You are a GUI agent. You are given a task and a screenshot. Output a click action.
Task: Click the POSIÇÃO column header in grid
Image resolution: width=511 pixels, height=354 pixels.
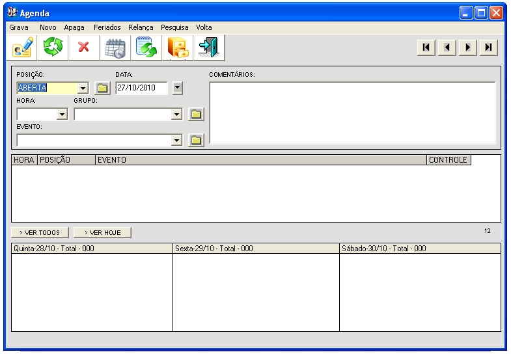pyautogui.click(x=66, y=160)
